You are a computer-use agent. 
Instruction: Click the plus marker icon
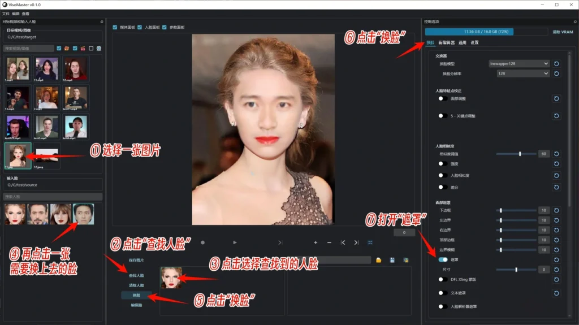click(x=316, y=242)
